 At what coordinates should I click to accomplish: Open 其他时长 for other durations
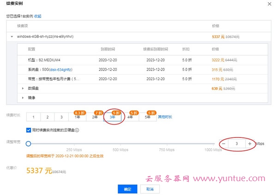coord(165,117)
